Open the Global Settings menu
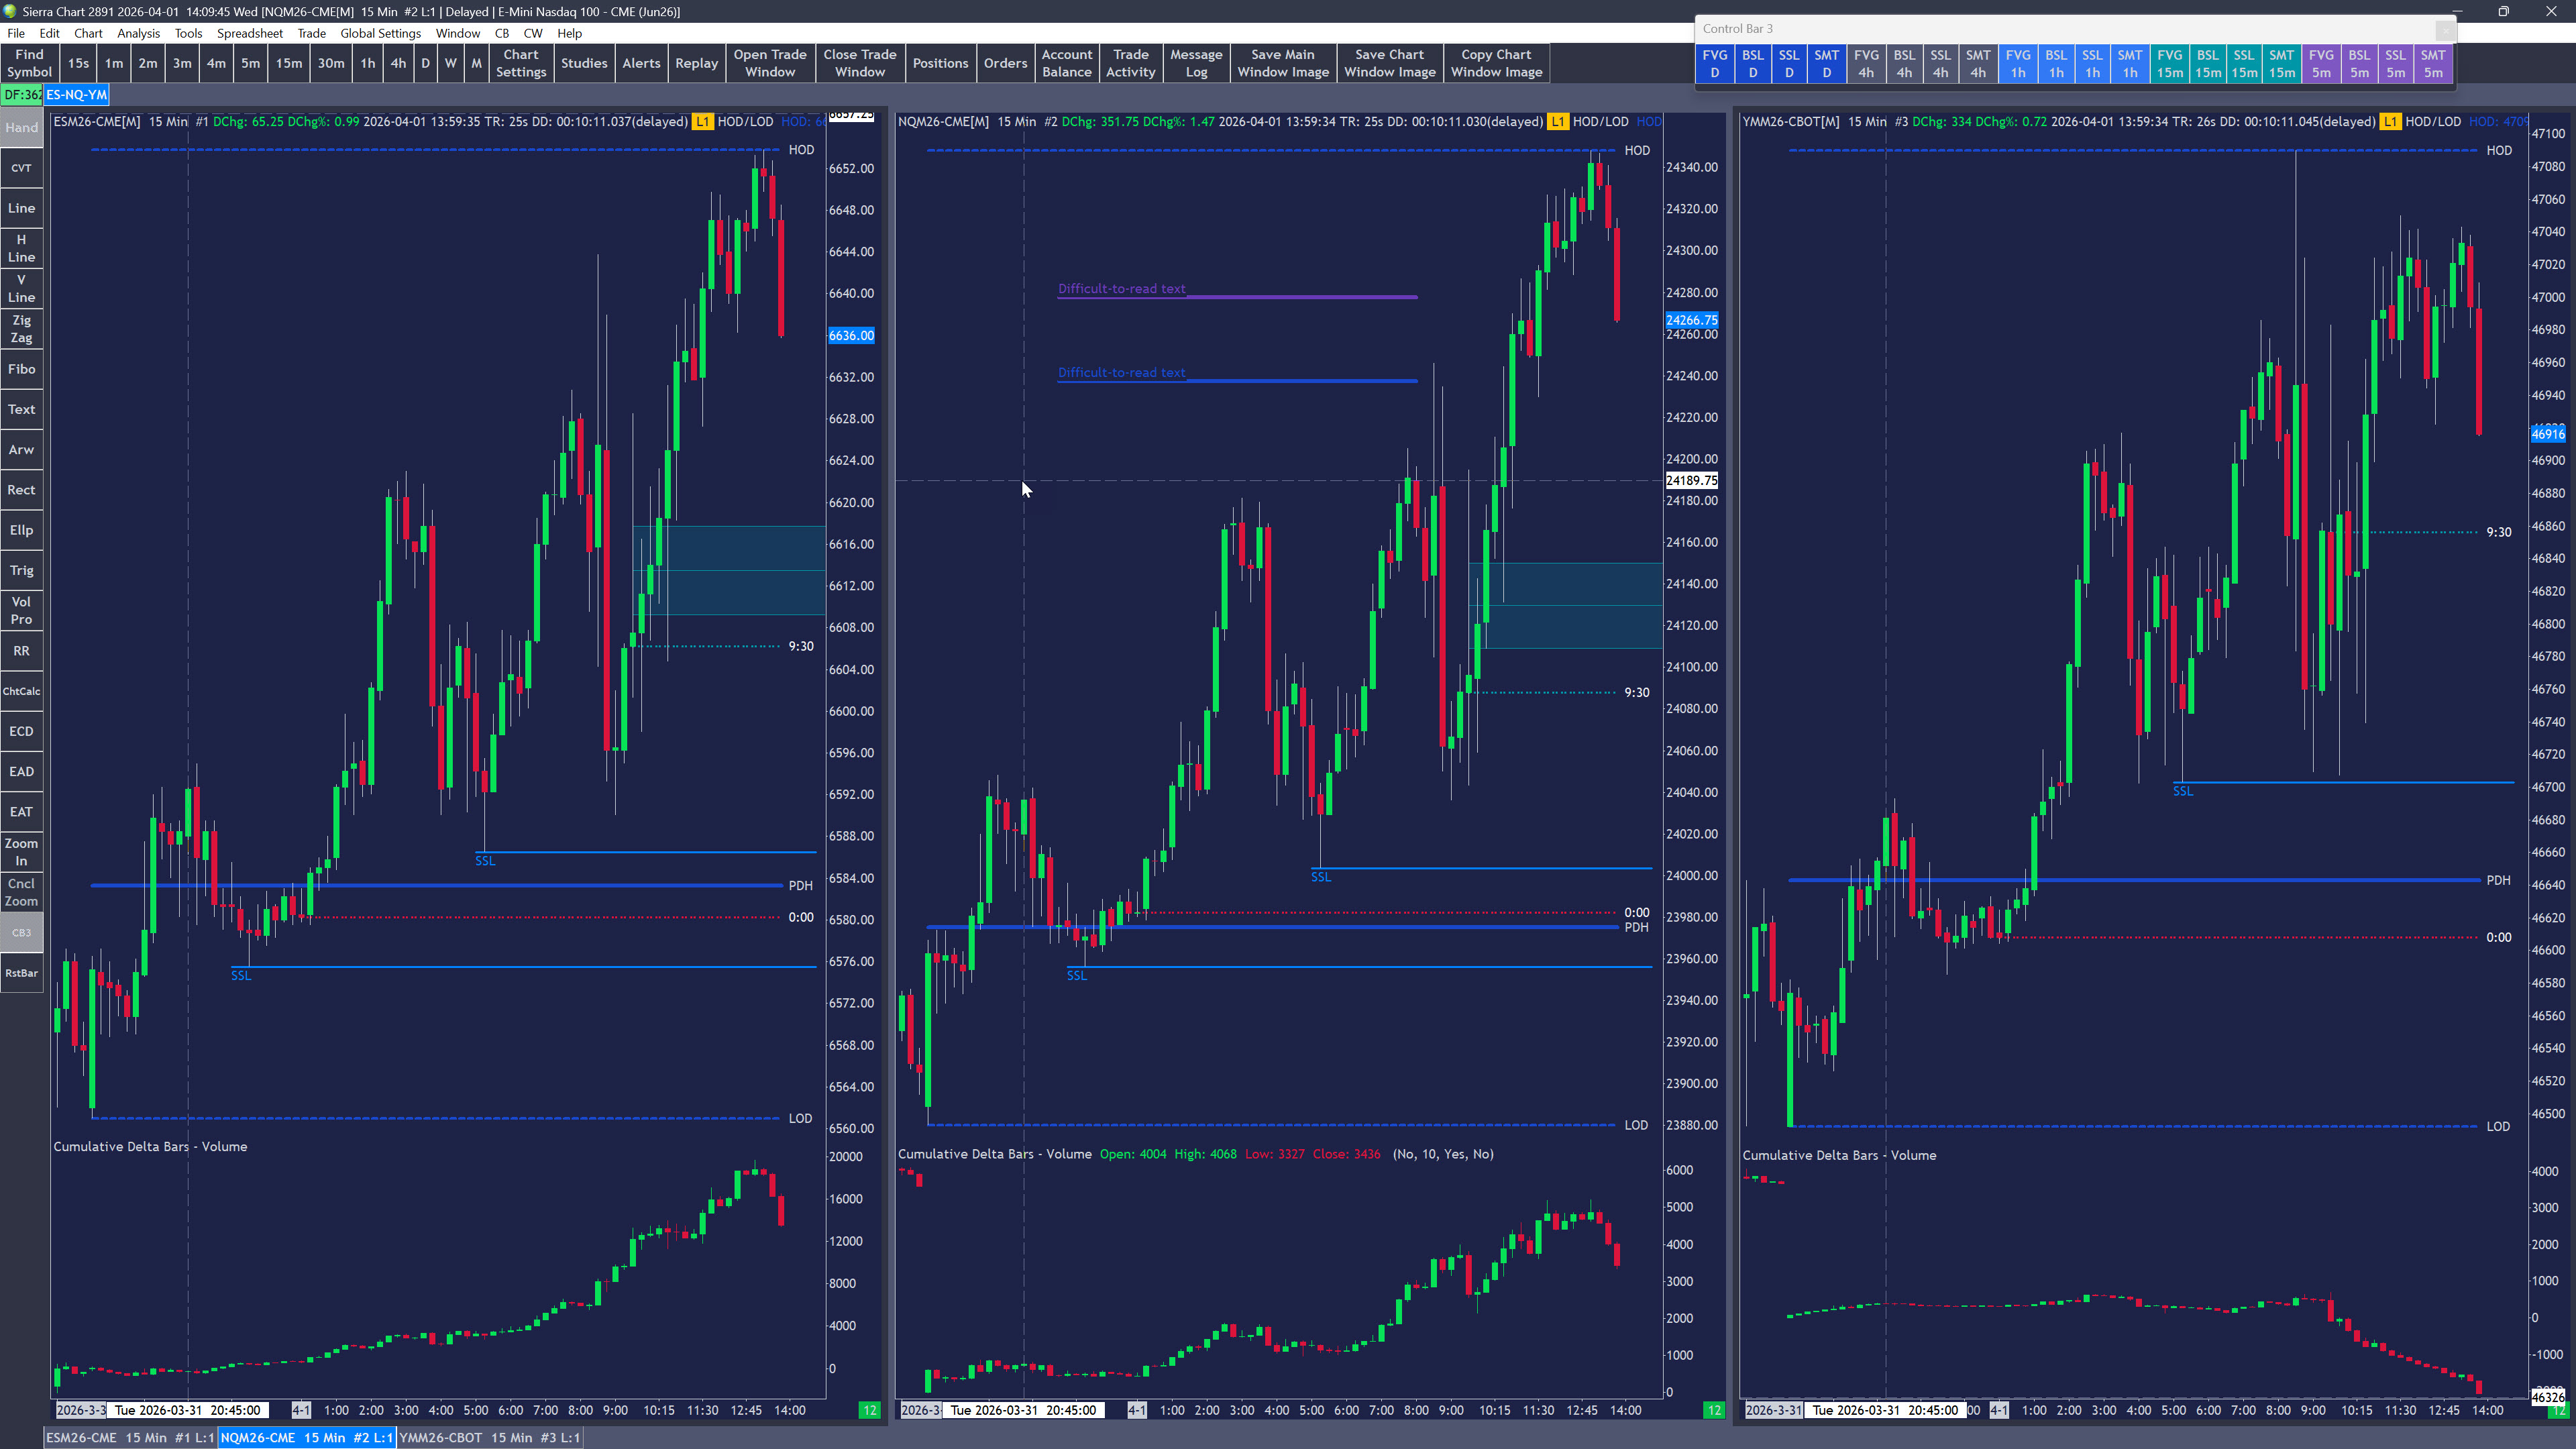 pos(380,33)
